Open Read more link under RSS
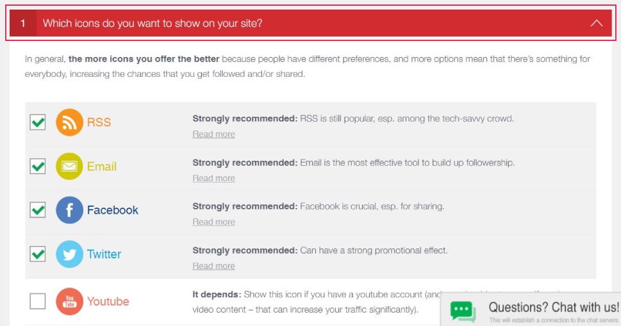This screenshot has width=621, height=326. coord(213,134)
